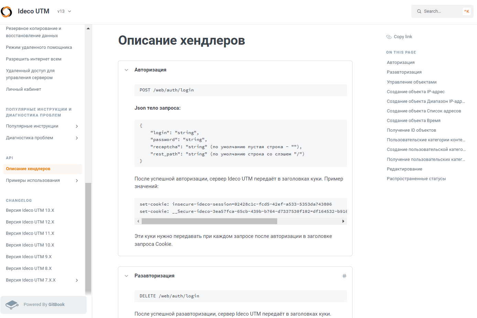Screen dimensions: 477x318
Task: Open Диагностика проблем sidebar item
Action: point(30,138)
